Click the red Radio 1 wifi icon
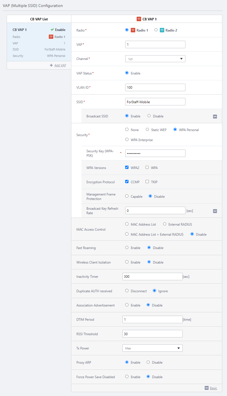The height and width of the screenshot is (396, 227). (x=133, y=30)
